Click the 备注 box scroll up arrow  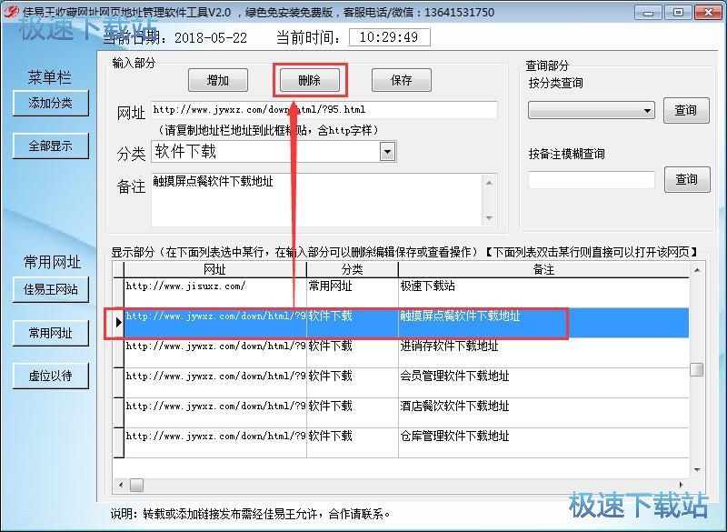(x=489, y=183)
